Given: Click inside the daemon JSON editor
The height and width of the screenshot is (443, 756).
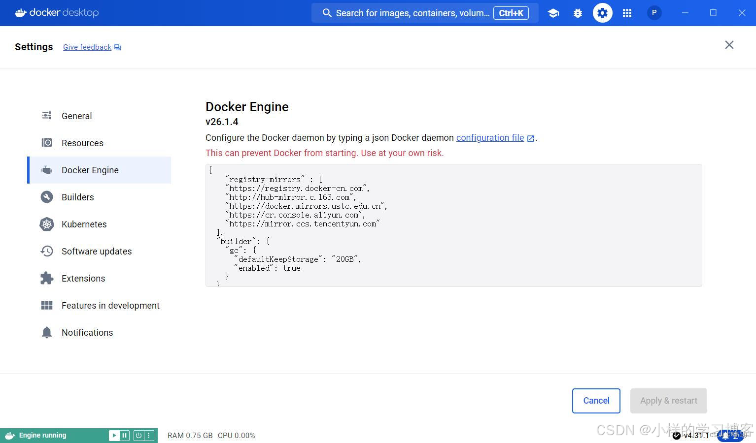Looking at the screenshot, I should click(x=453, y=225).
